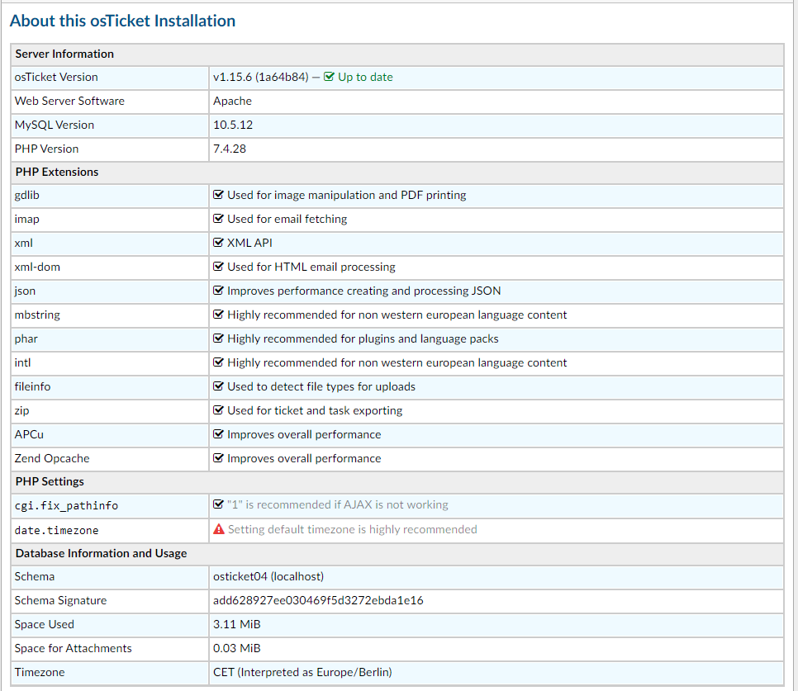This screenshot has width=798, height=691.
Task: Click the check icon in the APCu row
Action: tap(219, 434)
